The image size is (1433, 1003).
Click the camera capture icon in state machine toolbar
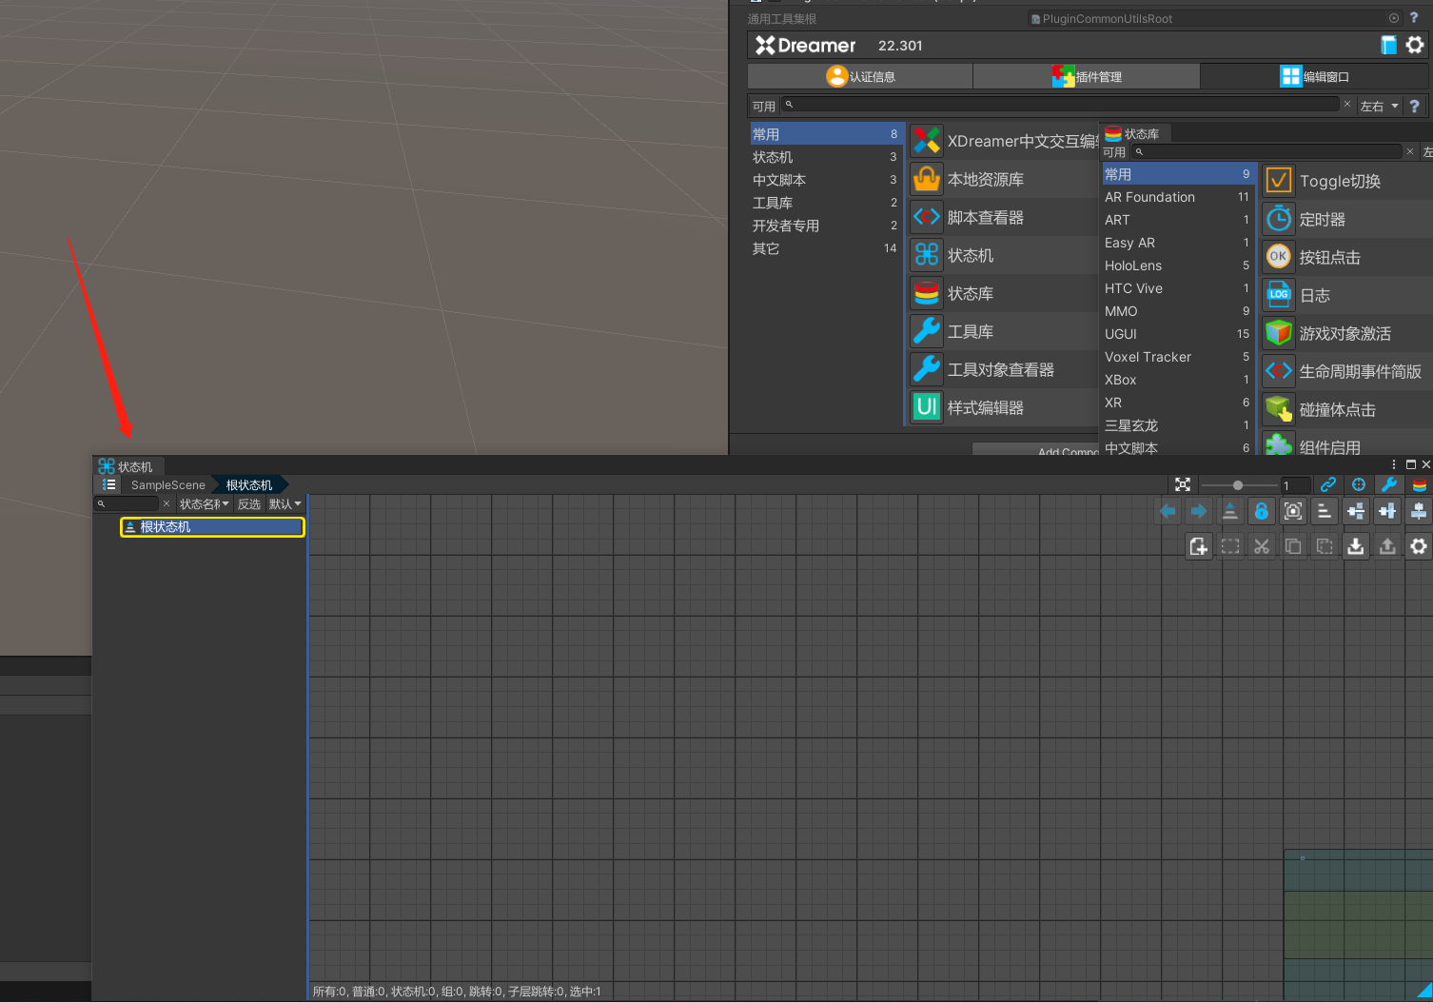pos(1293,511)
